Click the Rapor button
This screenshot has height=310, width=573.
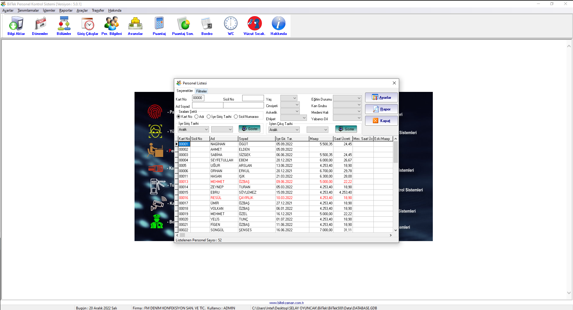[382, 109]
